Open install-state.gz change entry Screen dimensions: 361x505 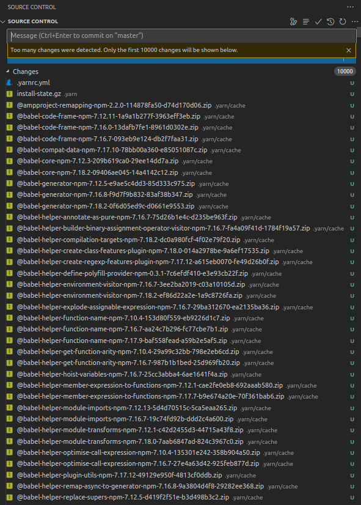coord(39,94)
